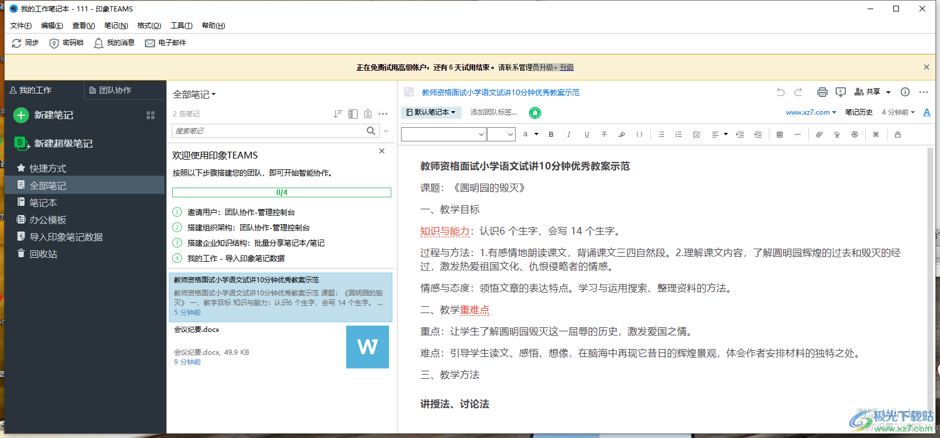Click the grid view icon beside 新建笔记
The width and height of the screenshot is (940, 438).
151,115
